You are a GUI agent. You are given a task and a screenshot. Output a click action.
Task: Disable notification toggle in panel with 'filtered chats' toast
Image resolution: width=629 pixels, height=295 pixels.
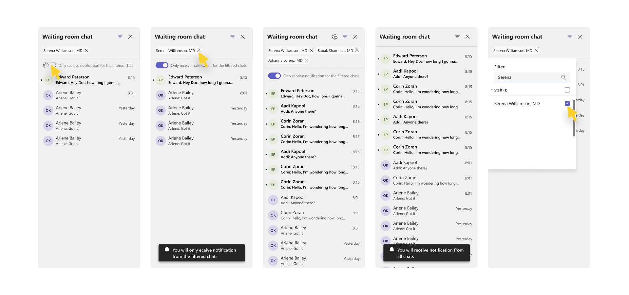162,65
